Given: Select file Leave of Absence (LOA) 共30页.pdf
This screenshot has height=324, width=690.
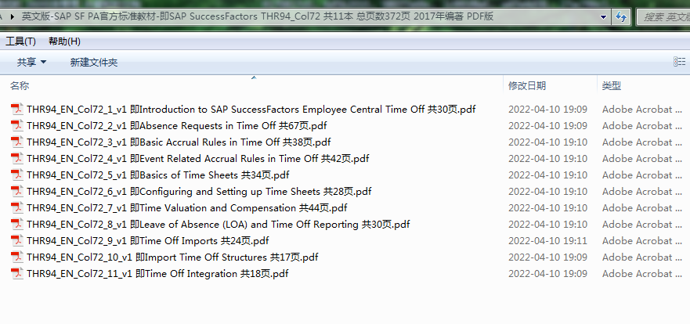Looking at the screenshot, I should click(x=218, y=224).
